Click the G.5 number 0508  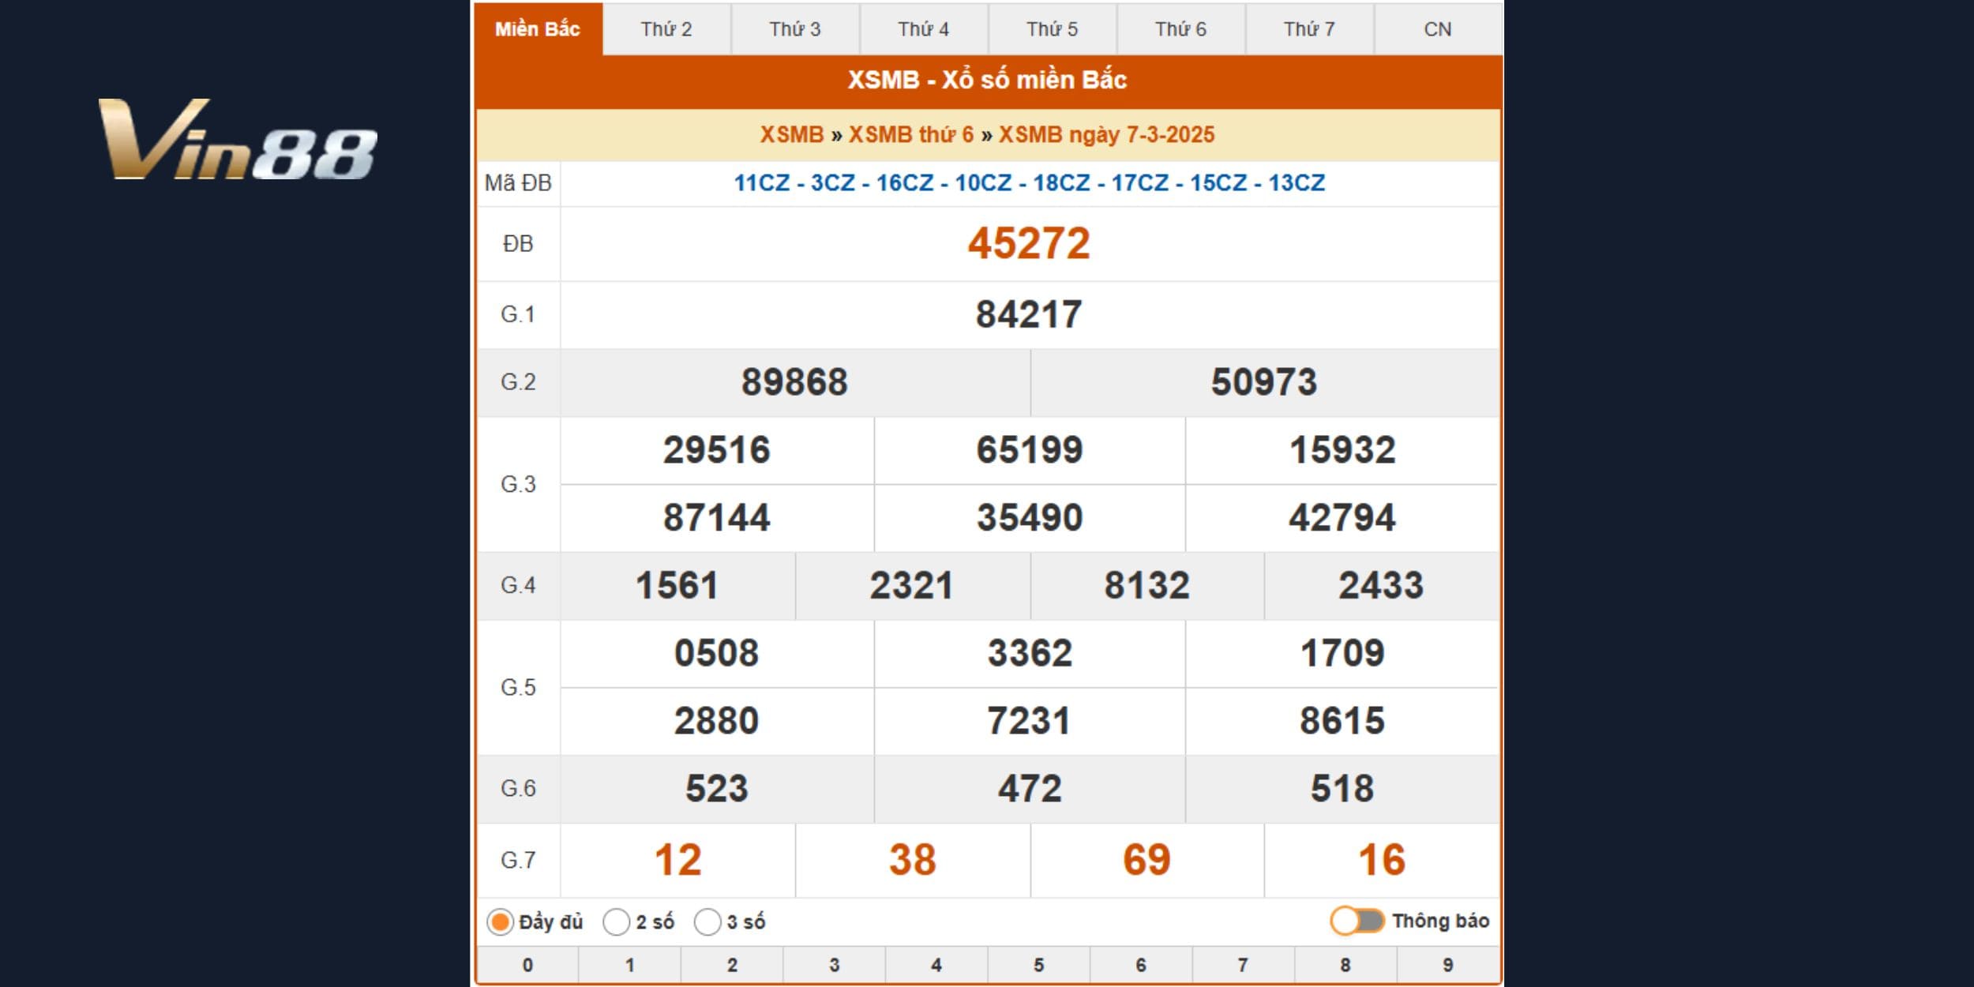[716, 654]
